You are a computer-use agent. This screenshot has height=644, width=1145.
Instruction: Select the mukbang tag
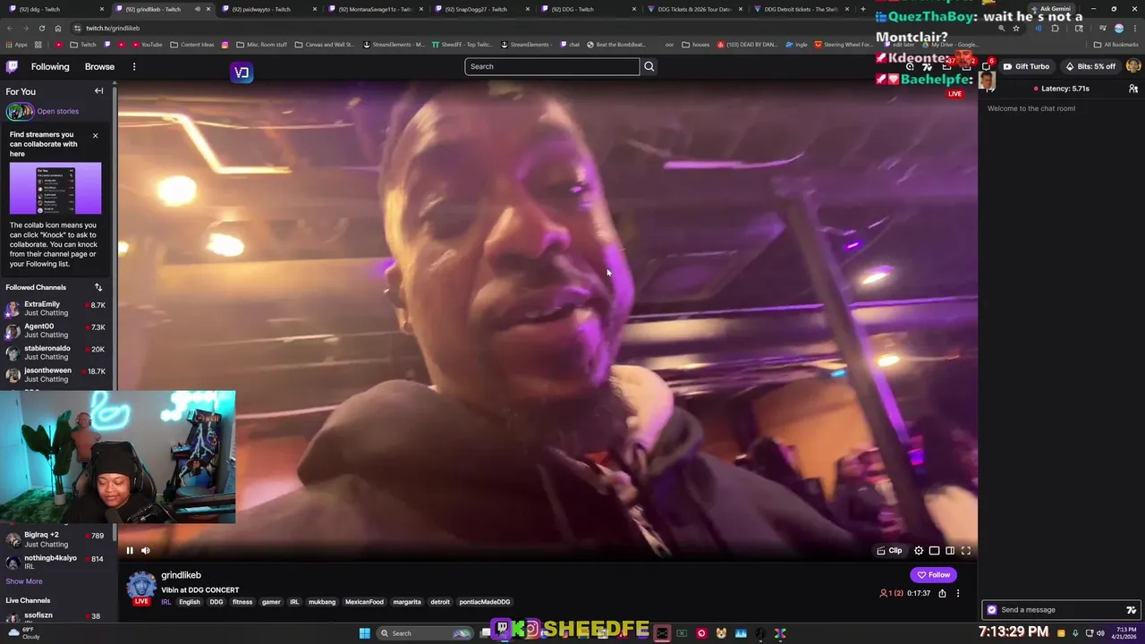(x=322, y=602)
